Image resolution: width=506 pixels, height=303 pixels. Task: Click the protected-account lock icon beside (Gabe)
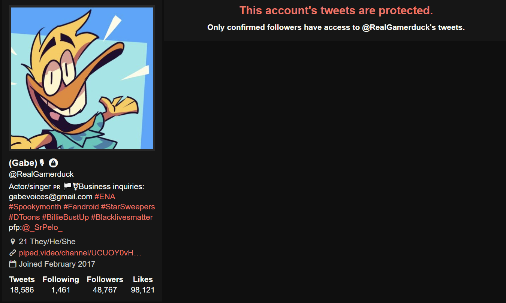[x=54, y=163]
